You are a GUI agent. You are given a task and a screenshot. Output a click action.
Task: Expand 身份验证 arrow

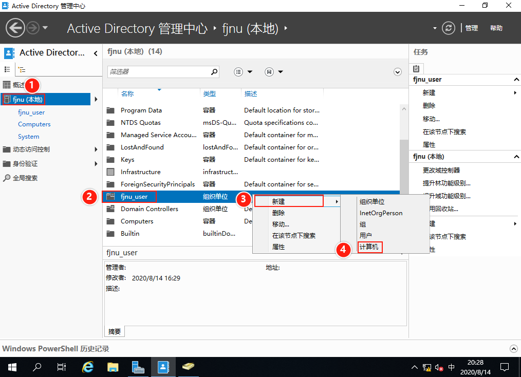click(96, 164)
